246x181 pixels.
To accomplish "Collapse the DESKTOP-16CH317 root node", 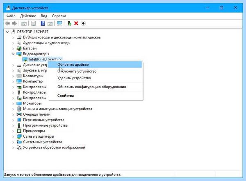I will click(x=7, y=32).
